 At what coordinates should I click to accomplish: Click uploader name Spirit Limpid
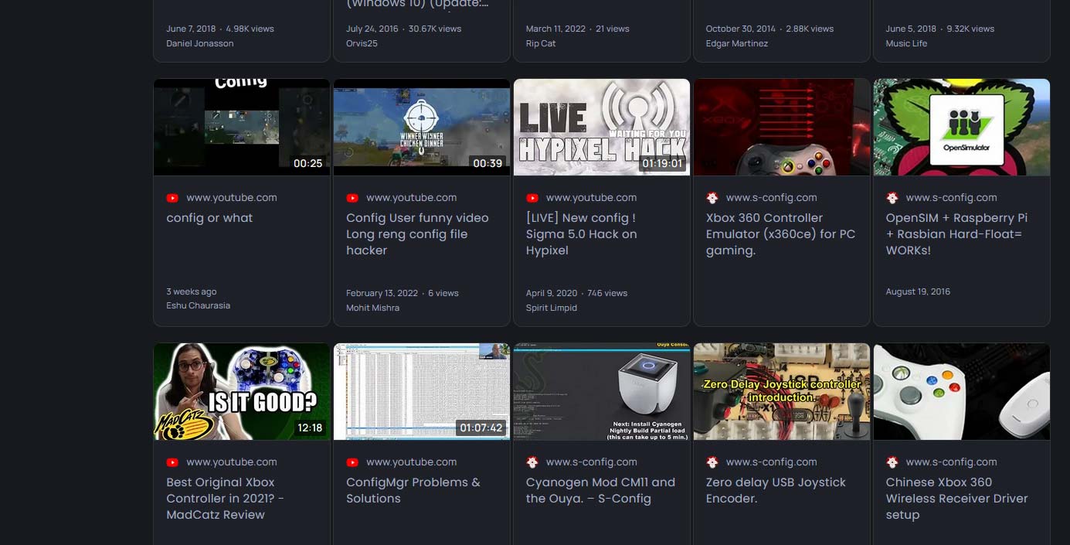[x=552, y=308]
